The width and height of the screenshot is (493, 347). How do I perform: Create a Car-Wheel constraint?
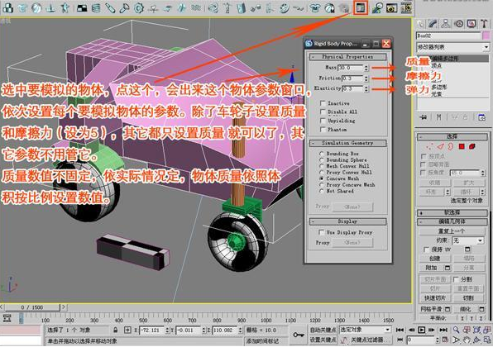(x=284, y=7)
